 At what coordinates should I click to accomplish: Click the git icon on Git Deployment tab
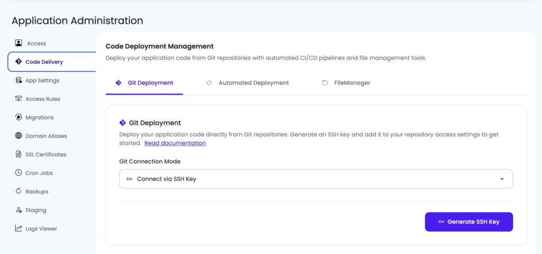coord(119,83)
